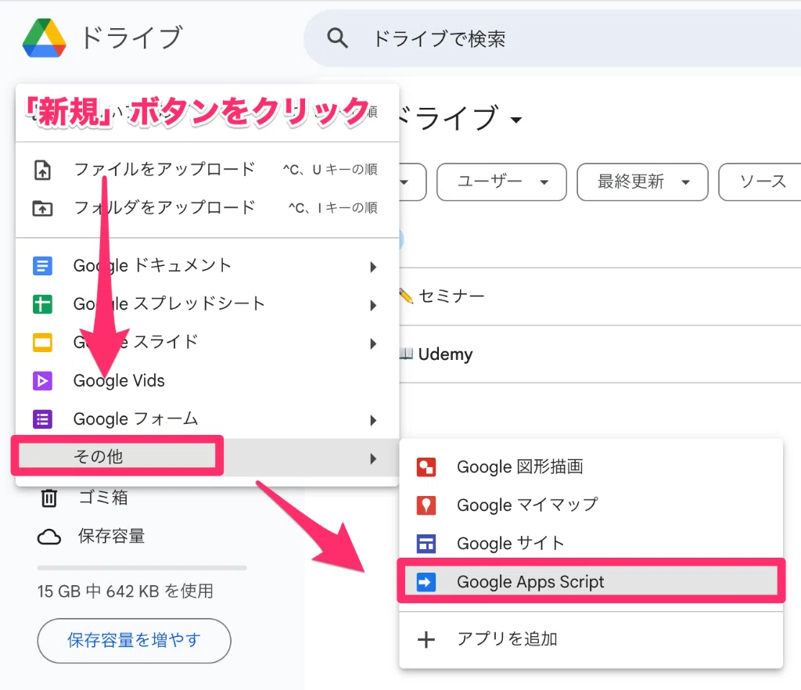Click 15 GB 中 642 KB を使用 text

point(125,591)
